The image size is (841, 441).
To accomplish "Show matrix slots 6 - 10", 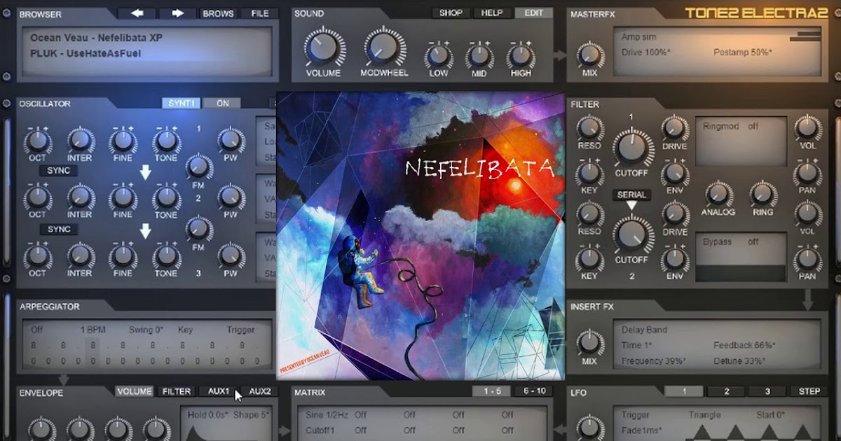I will click(533, 391).
